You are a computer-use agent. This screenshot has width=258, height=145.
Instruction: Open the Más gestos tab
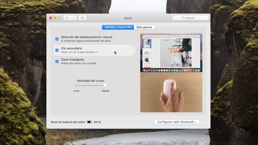pyautogui.click(x=144, y=27)
